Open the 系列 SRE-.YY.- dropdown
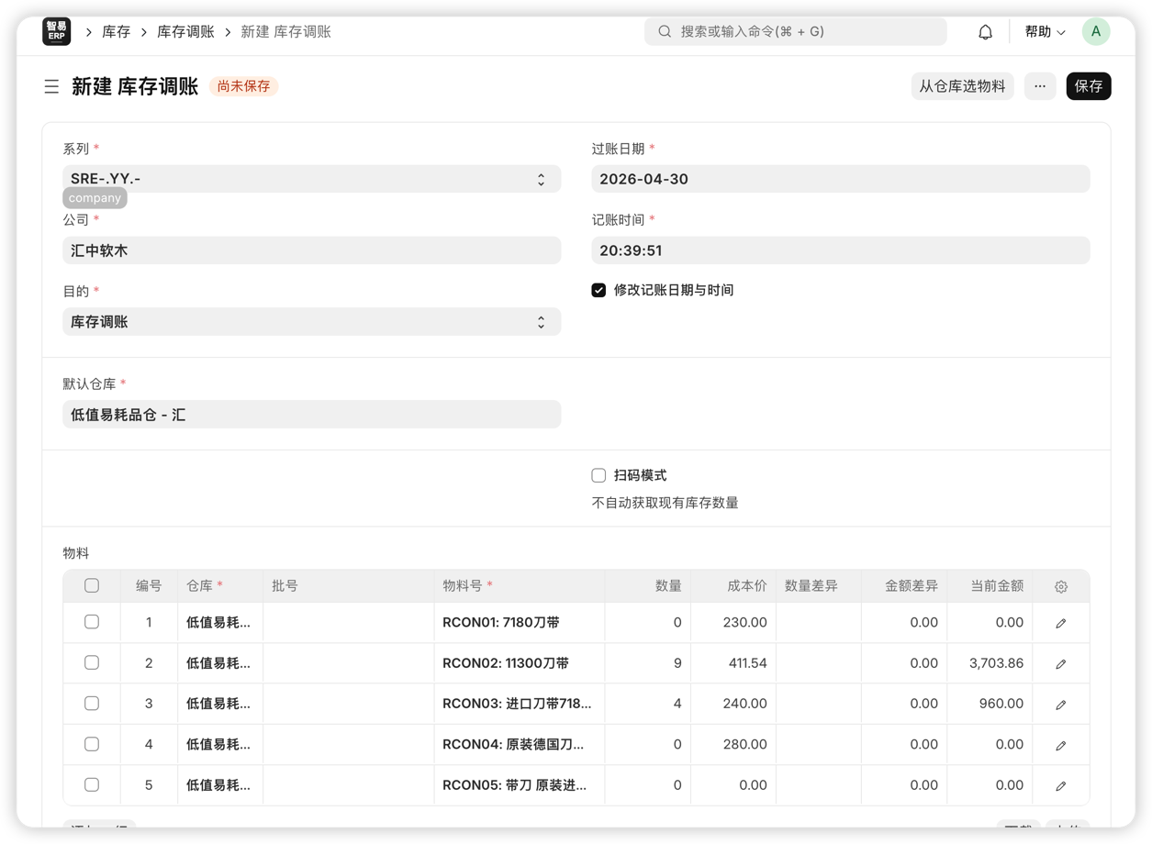The image size is (1152, 844). (x=312, y=179)
